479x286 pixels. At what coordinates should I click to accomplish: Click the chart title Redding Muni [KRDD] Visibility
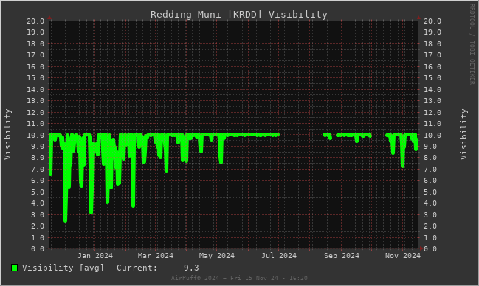tap(239, 14)
